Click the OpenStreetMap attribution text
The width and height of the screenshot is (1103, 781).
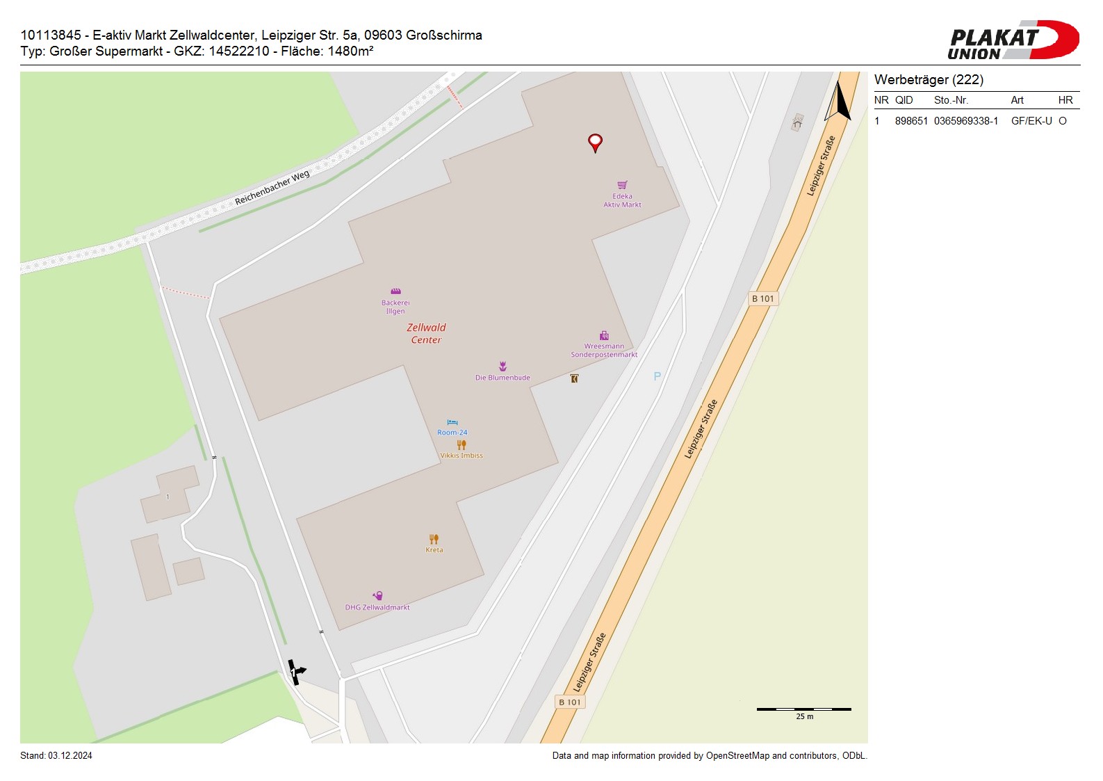tap(709, 756)
